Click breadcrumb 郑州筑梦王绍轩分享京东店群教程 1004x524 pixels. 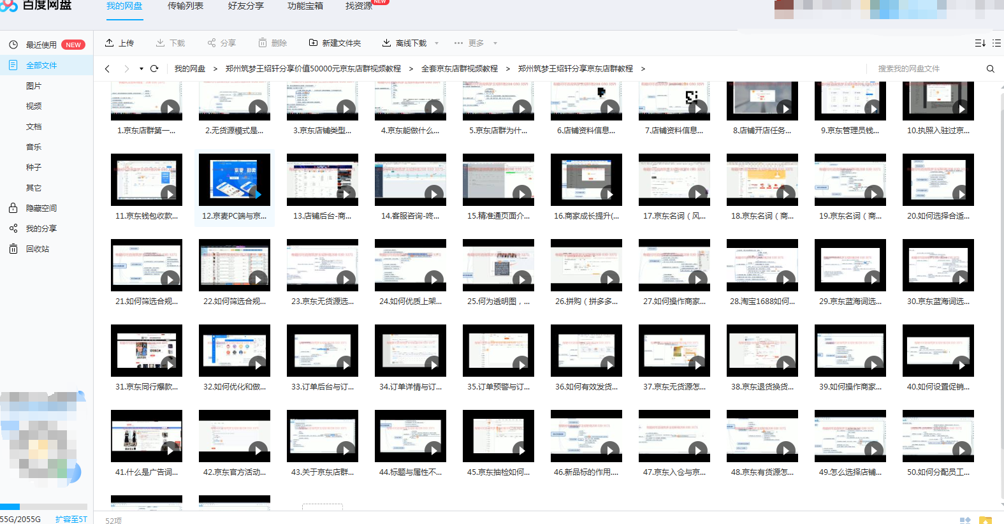pyautogui.click(x=576, y=69)
